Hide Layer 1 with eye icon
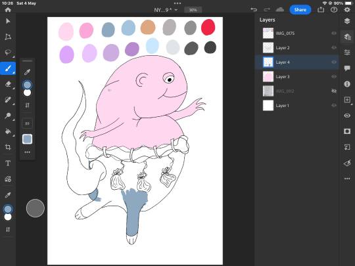 [334, 105]
